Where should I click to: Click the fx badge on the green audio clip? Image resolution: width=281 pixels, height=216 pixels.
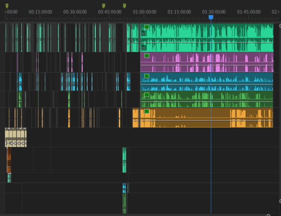pos(147,94)
